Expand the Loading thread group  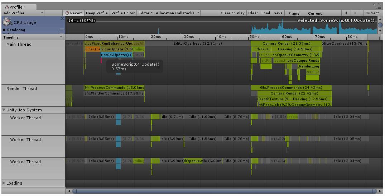coord(4,183)
